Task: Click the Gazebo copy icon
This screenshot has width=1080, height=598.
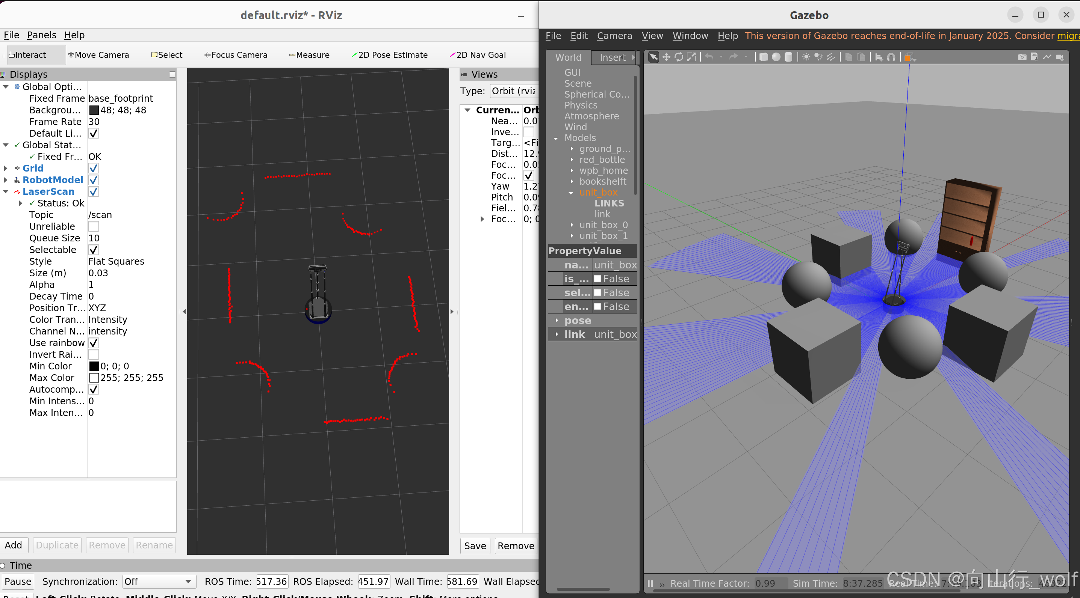Action: [x=849, y=57]
